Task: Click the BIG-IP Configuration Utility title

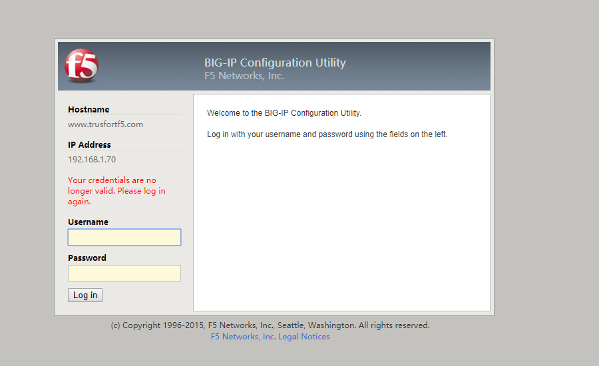Action: (x=275, y=63)
